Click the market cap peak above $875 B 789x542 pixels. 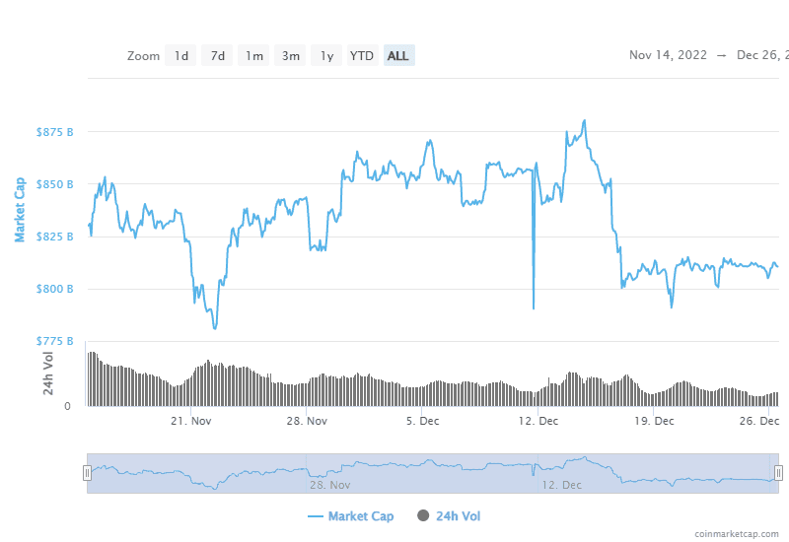(585, 121)
